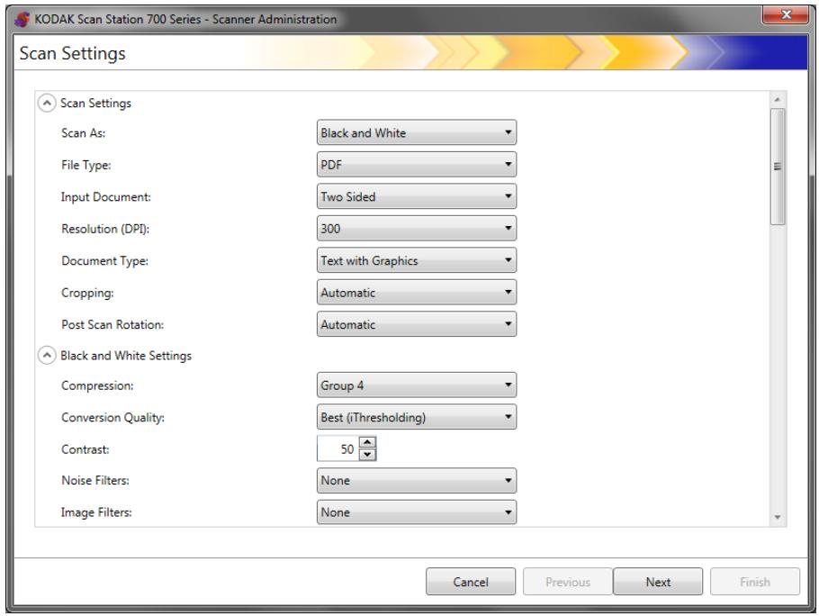This screenshot has height=616, width=819.
Task: Click the Kodak Scan Station title bar icon
Action: tap(22, 19)
